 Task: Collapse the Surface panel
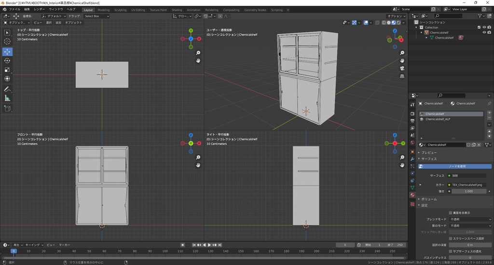click(428, 159)
